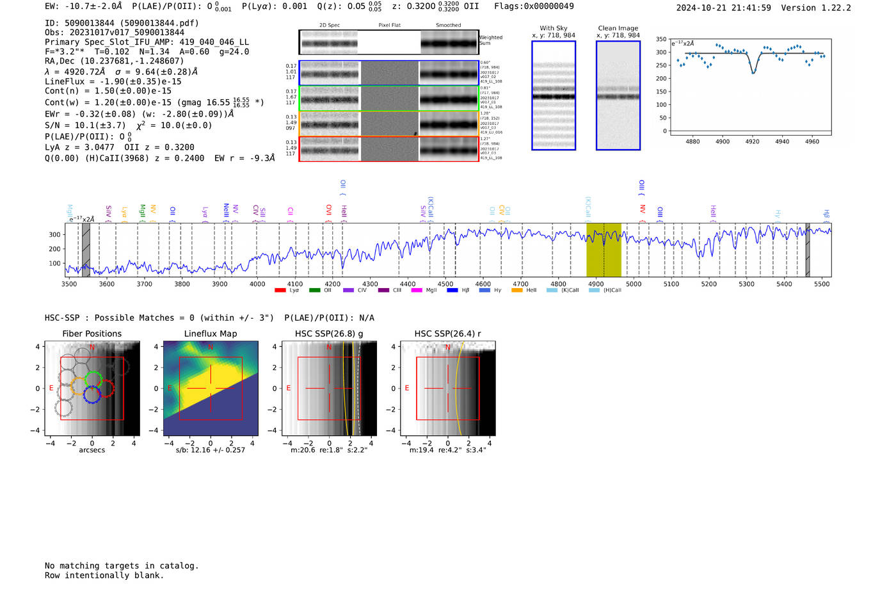Click the orange dashed fiber circle

[80, 385]
